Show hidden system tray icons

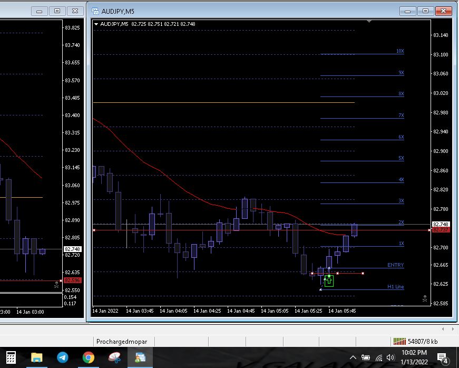(x=354, y=358)
